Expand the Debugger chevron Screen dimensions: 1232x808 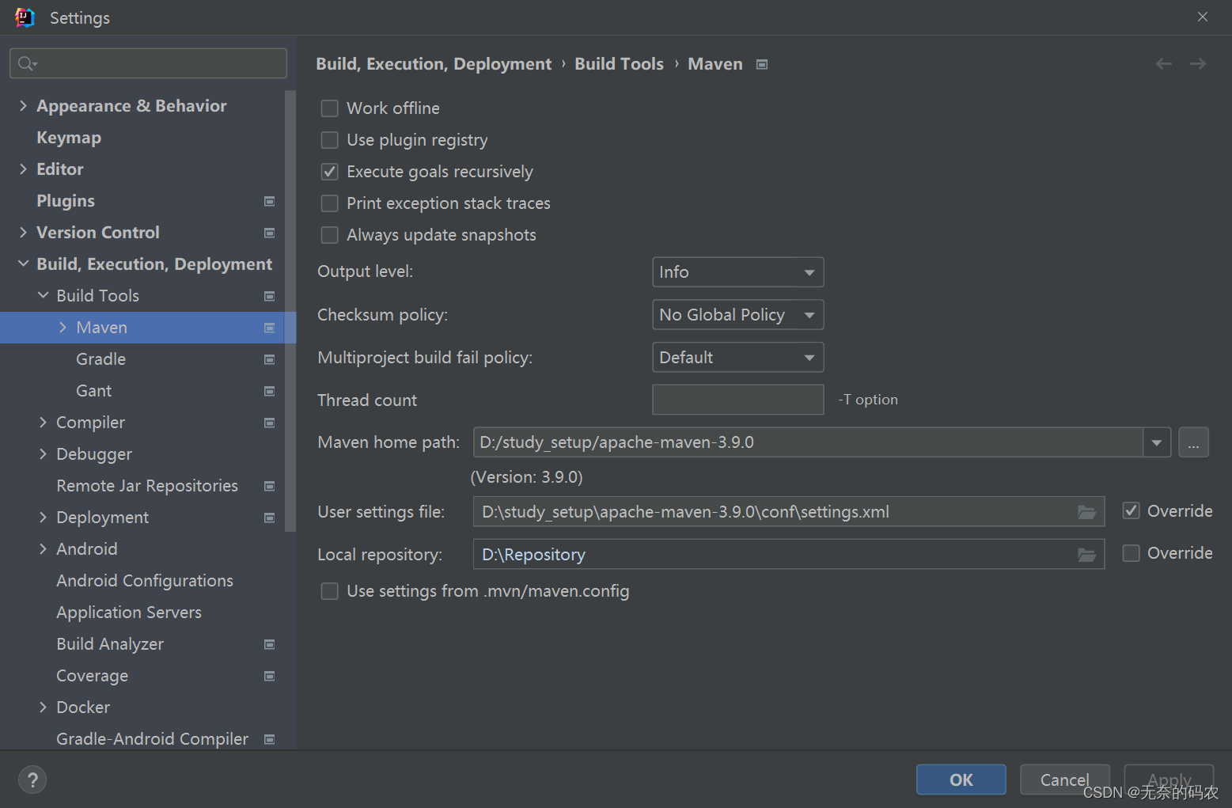[43, 453]
